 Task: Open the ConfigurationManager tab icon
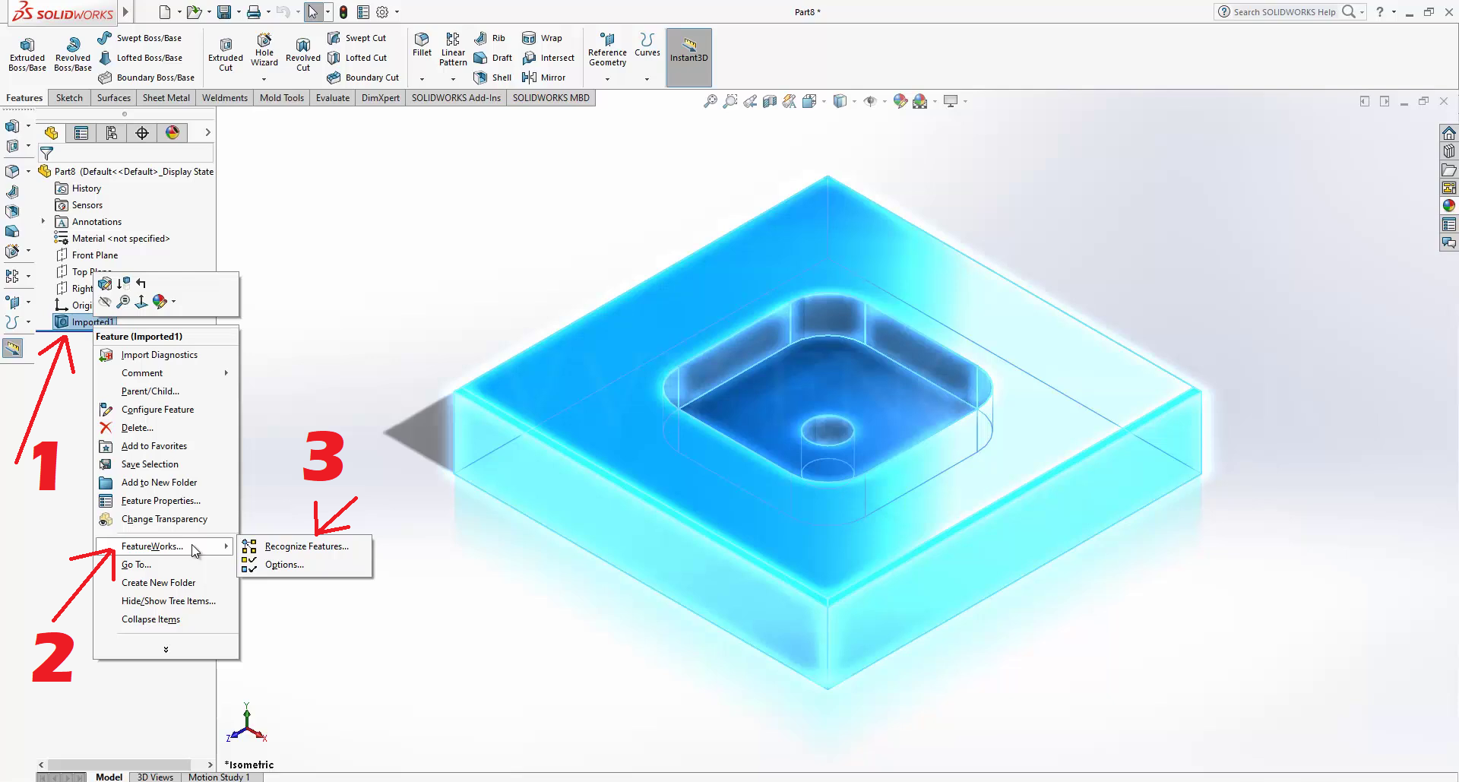tap(112, 133)
